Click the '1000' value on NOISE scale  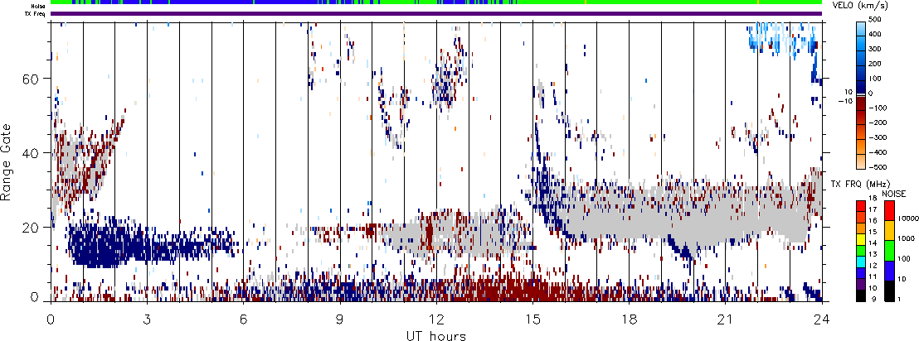(x=906, y=238)
